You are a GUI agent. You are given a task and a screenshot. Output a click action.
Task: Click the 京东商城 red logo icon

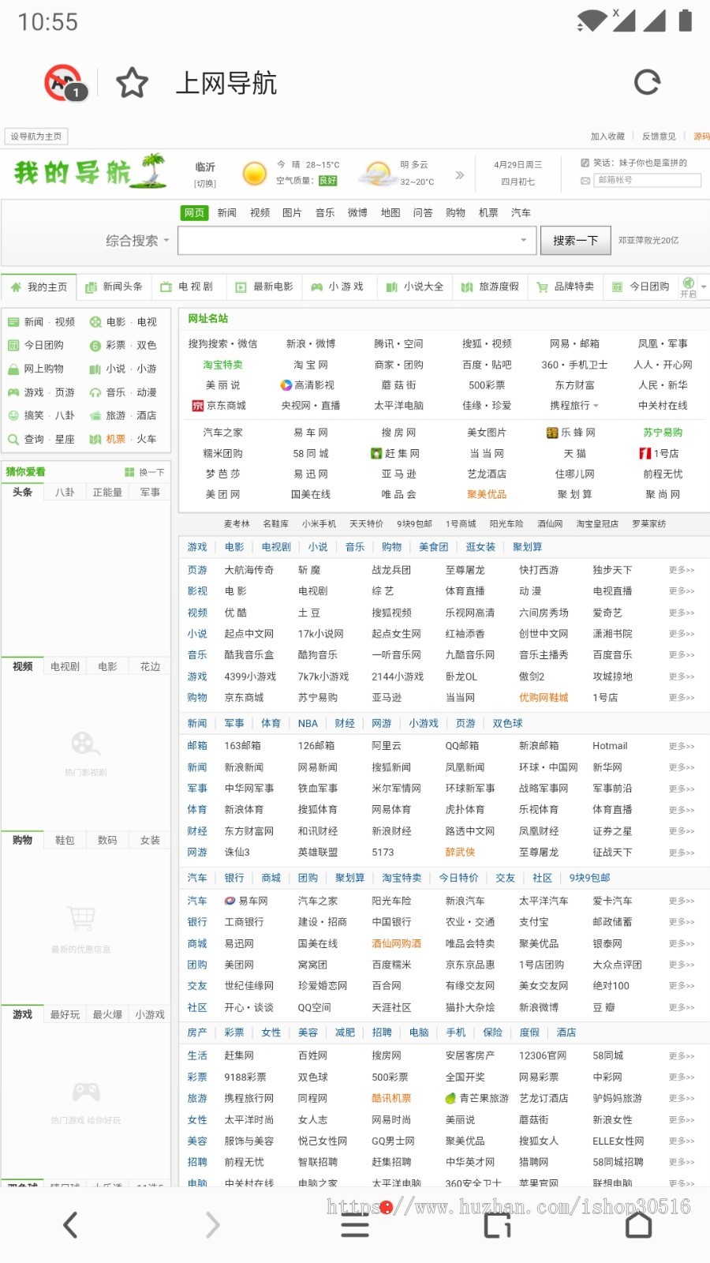(x=198, y=406)
